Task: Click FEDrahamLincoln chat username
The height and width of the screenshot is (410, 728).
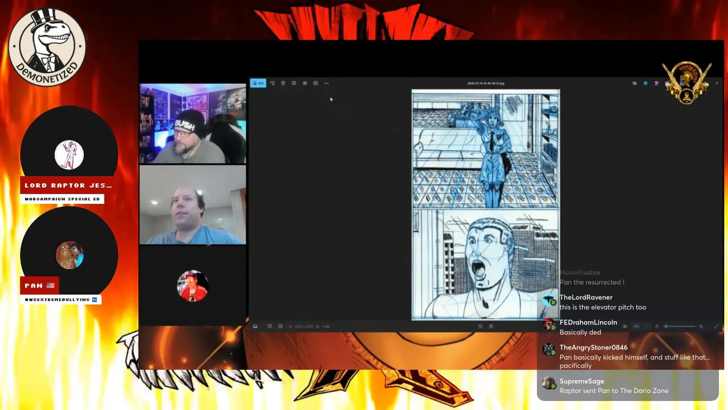Action: [x=588, y=322]
